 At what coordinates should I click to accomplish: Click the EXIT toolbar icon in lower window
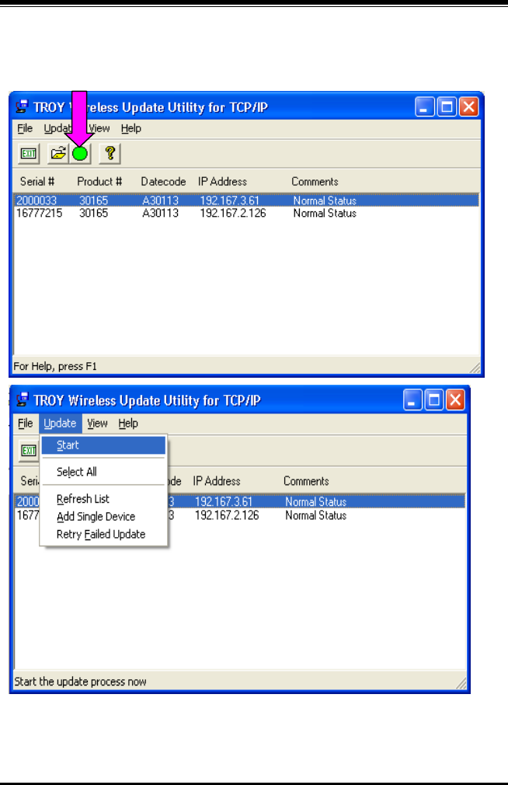tap(29, 451)
